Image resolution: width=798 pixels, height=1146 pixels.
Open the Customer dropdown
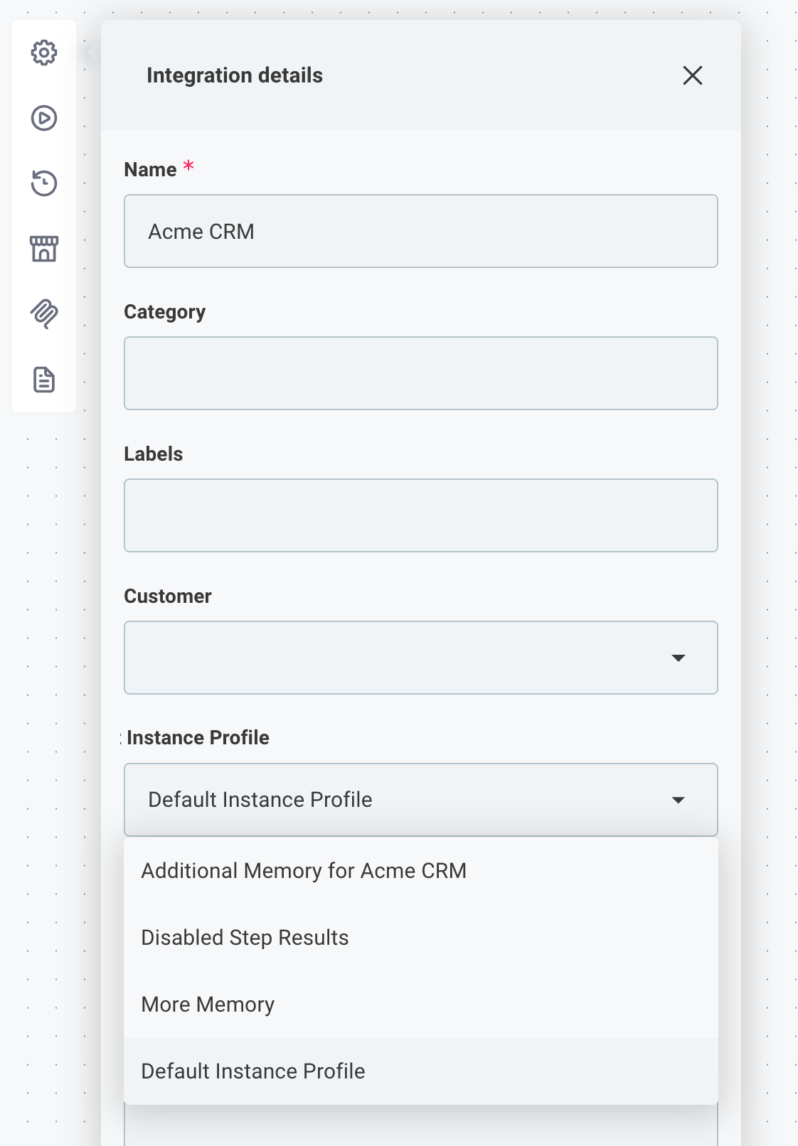tap(421, 658)
